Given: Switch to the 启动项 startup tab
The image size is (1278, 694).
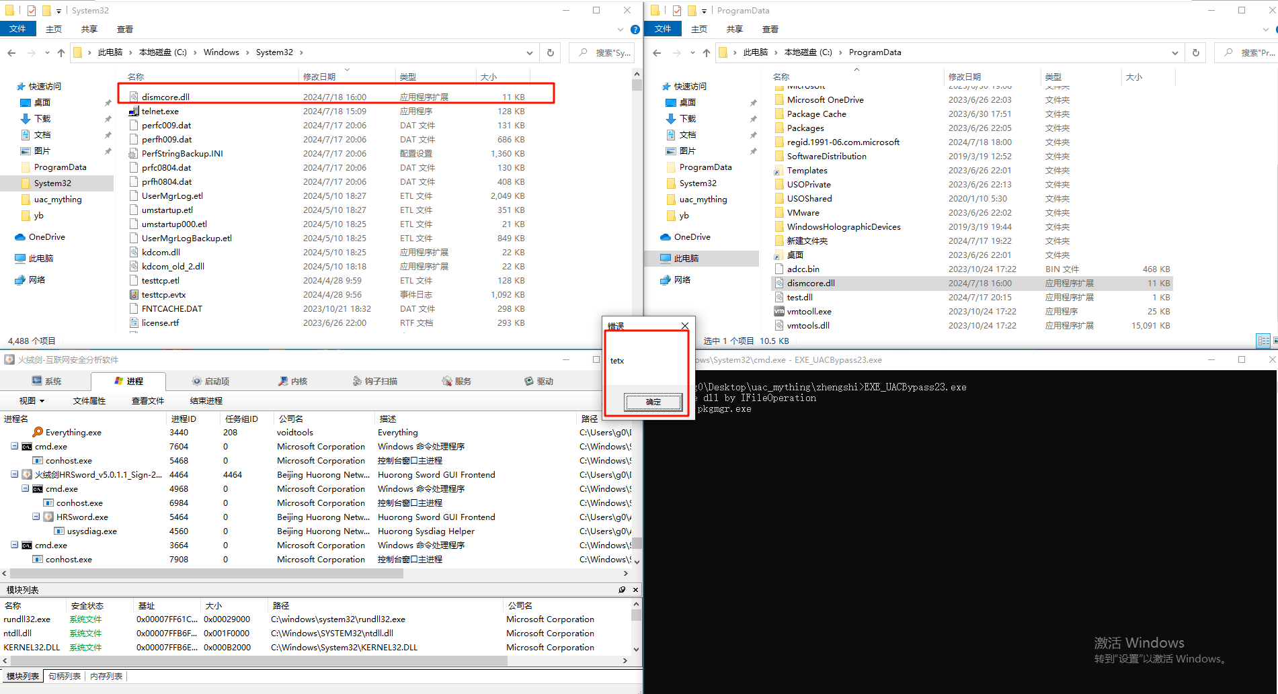Looking at the screenshot, I should point(210,381).
